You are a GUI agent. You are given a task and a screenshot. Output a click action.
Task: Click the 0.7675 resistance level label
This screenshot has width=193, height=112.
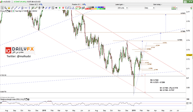click(183, 14)
